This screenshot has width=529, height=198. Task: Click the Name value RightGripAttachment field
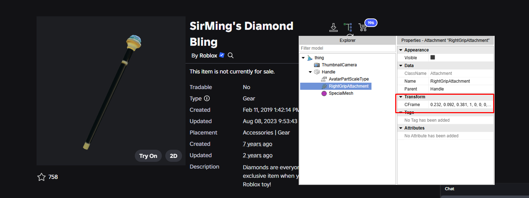click(461, 81)
